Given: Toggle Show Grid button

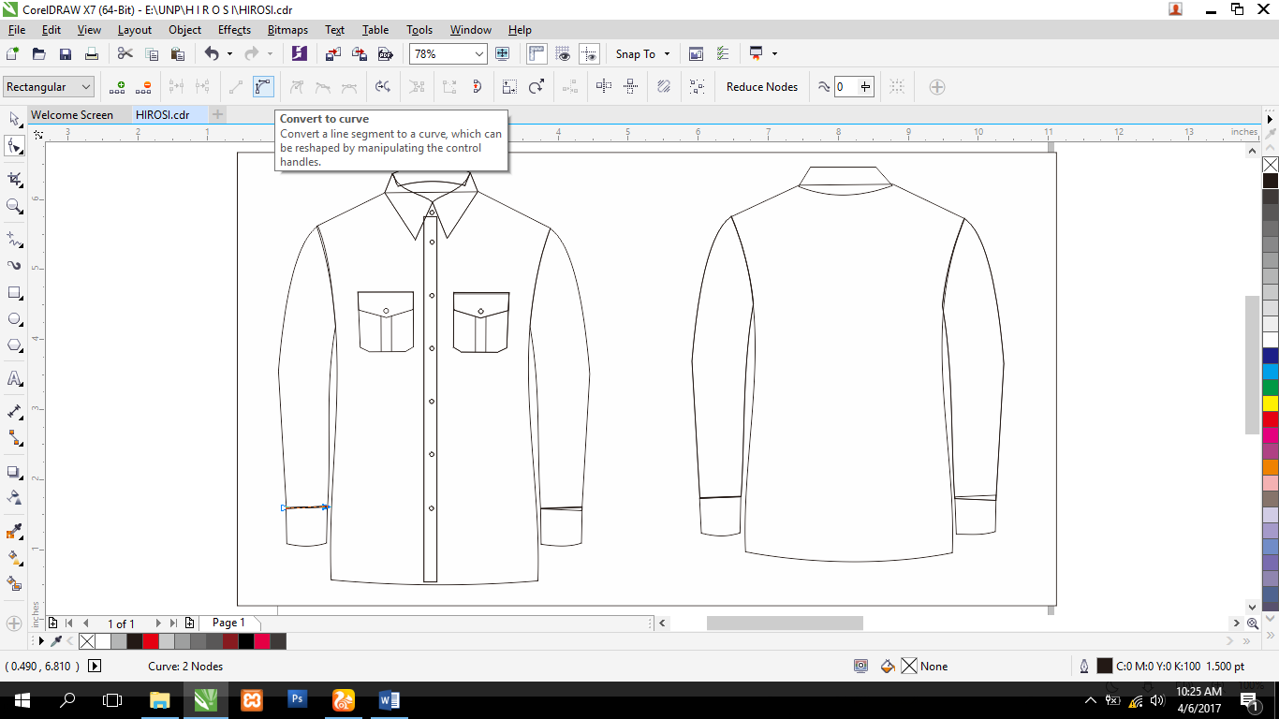Looking at the screenshot, I should pyautogui.click(x=563, y=54).
